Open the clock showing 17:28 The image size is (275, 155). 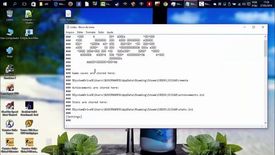[266, 4]
